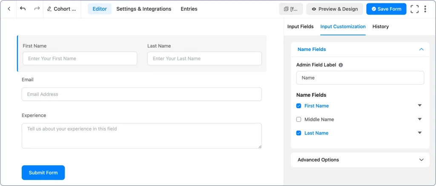Switch to the Editor tab
The height and width of the screenshot is (186, 436).
tap(100, 9)
